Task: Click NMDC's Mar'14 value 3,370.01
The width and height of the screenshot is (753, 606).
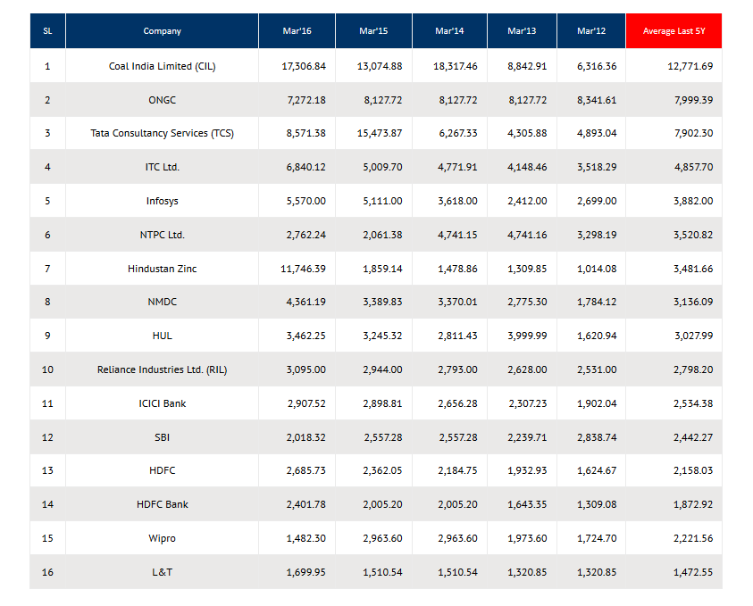Action: tap(457, 302)
